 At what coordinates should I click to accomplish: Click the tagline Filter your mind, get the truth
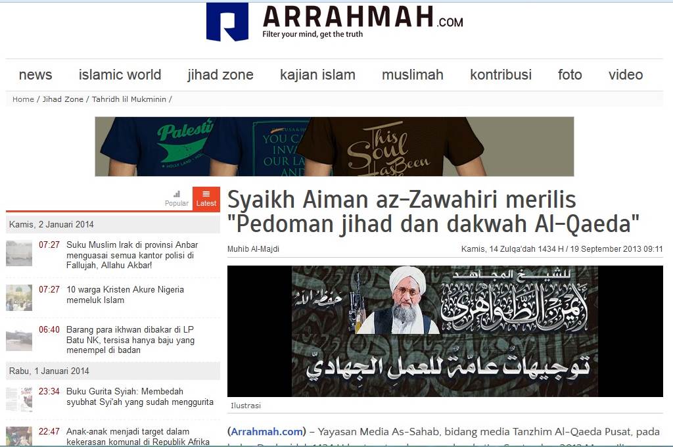(x=312, y=34)
